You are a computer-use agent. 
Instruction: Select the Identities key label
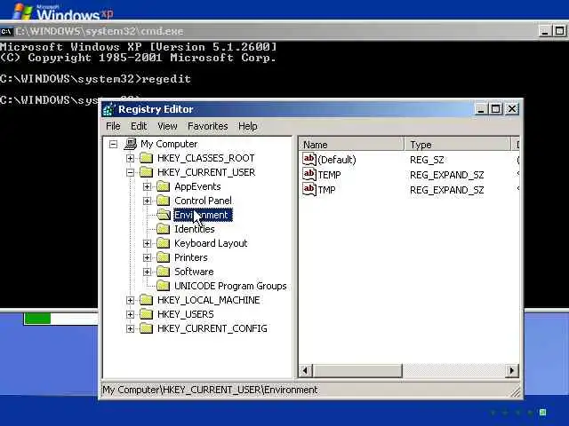pyautogui.click(x=195, y=229)
